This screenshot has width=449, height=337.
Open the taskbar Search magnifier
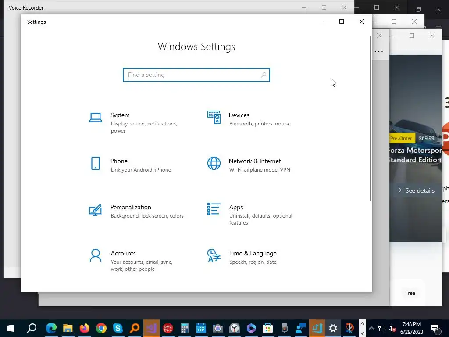click(32, 328)
